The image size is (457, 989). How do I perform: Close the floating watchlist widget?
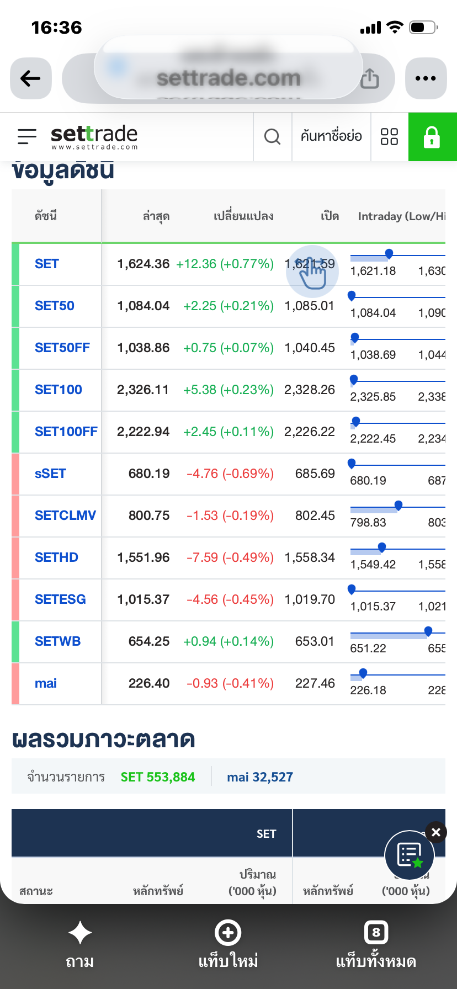[436, 832]
